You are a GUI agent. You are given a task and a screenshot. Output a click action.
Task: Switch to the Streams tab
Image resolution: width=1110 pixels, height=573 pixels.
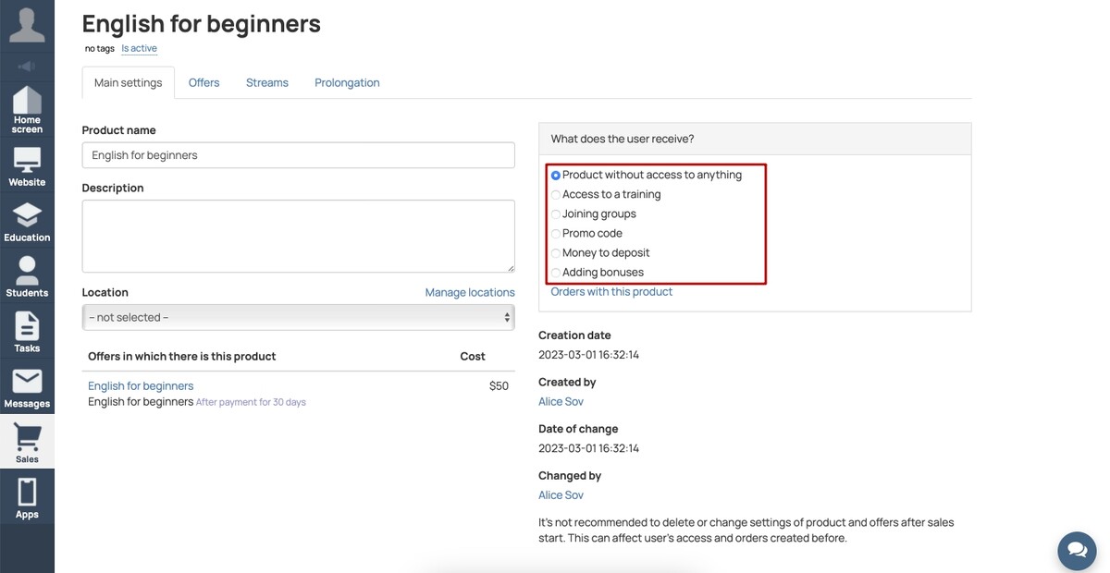(x=267, y=82)
